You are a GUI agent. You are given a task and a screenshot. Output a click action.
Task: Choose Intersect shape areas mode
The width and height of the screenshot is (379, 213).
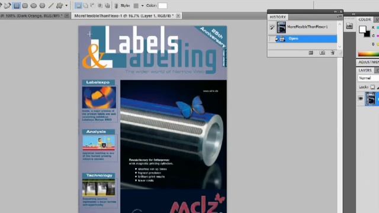[x=100, y=5]
